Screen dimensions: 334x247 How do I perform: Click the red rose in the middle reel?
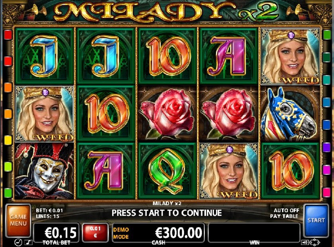167,114
